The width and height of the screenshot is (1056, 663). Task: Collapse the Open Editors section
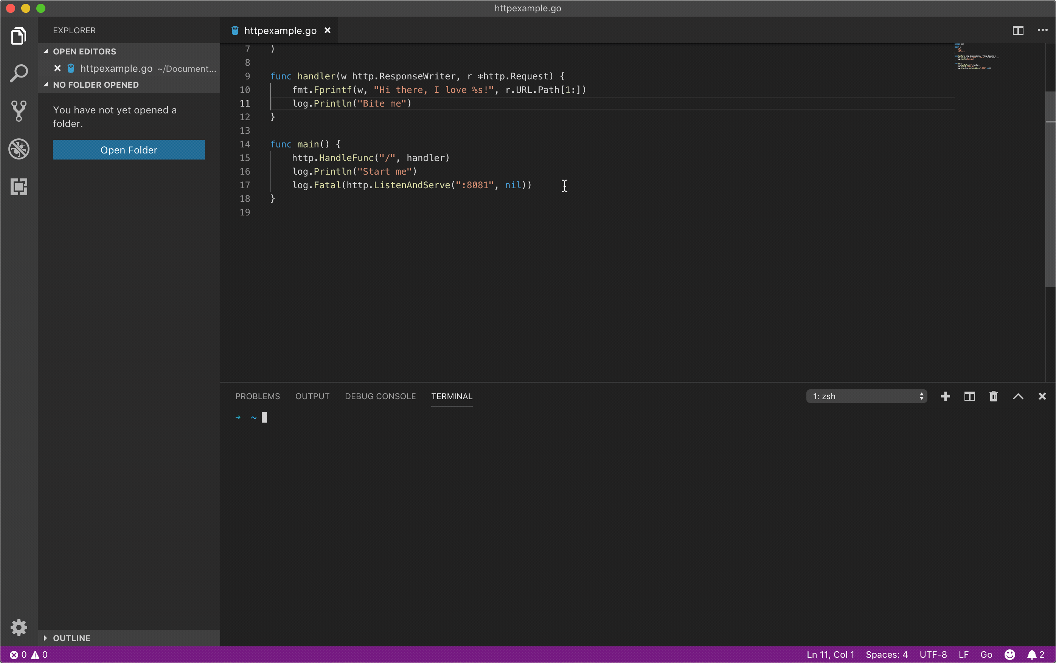click(x=84, y=51)
